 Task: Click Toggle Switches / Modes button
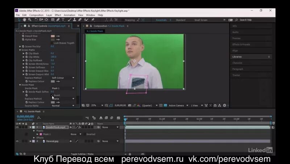[x=82, y=154]
